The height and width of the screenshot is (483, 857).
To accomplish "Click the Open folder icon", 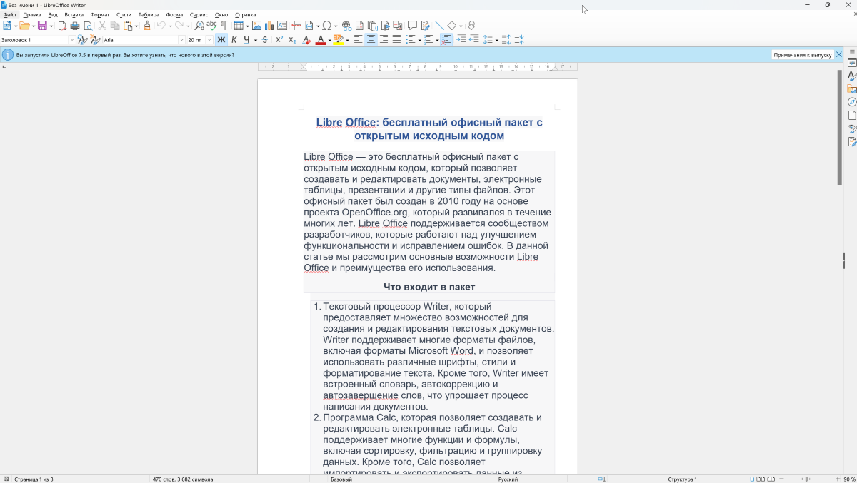I will coord(24,26).
